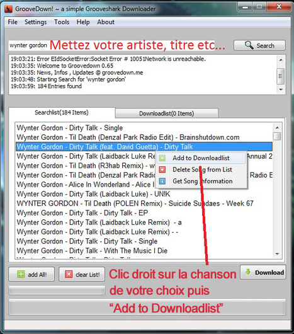Open the About menu
Screen dimensions: 294x334
(x=106, y=22)
